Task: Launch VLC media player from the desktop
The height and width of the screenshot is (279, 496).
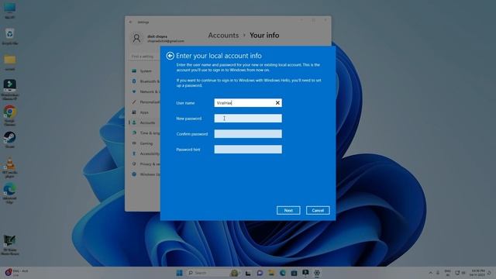Action: tap(10, 167)
